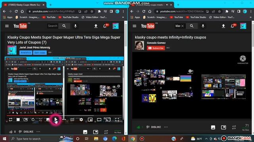This screenshot has width=254, height=142.
Task: Click the right window video thumbnail area
Action: [x=192, y=85]
